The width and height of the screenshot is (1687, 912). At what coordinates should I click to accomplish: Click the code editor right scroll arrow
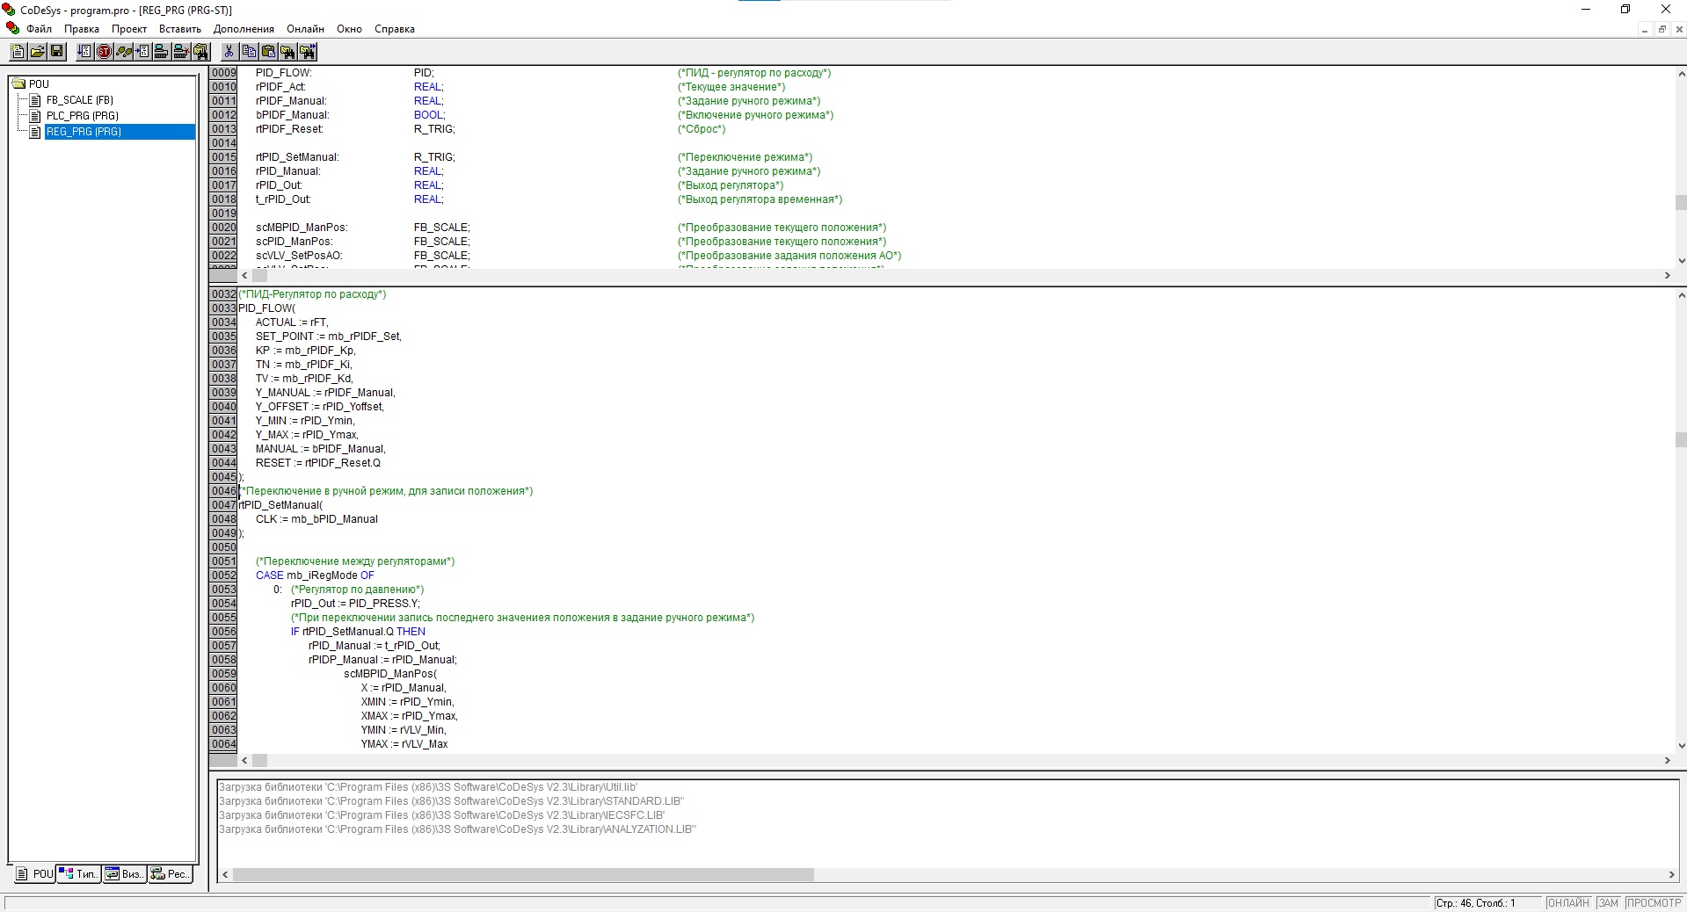click(x=1667, y=761)
